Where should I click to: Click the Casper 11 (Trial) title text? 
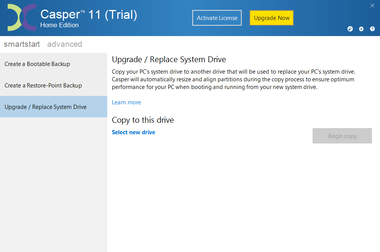89,15
